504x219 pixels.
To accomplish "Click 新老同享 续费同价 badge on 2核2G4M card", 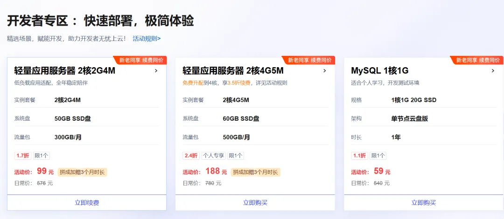I will (x=140, y=60).
